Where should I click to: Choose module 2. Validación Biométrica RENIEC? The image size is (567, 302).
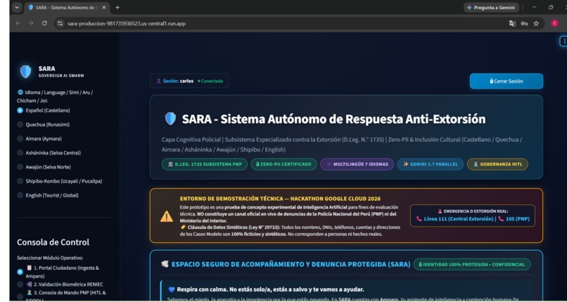[x=60, y=284]
